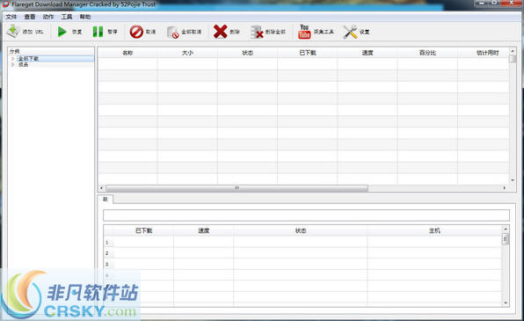The width and height of the screenshot is (524, 321).
Task: Sort downloads by 名称 column header
Action: click(127, 53)
